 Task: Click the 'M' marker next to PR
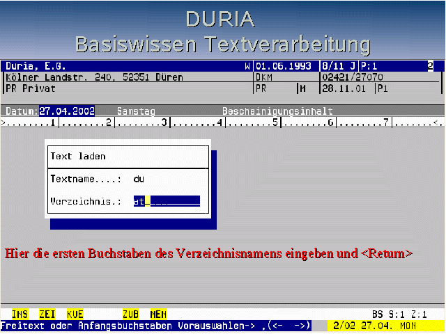(x=302, y=88)
